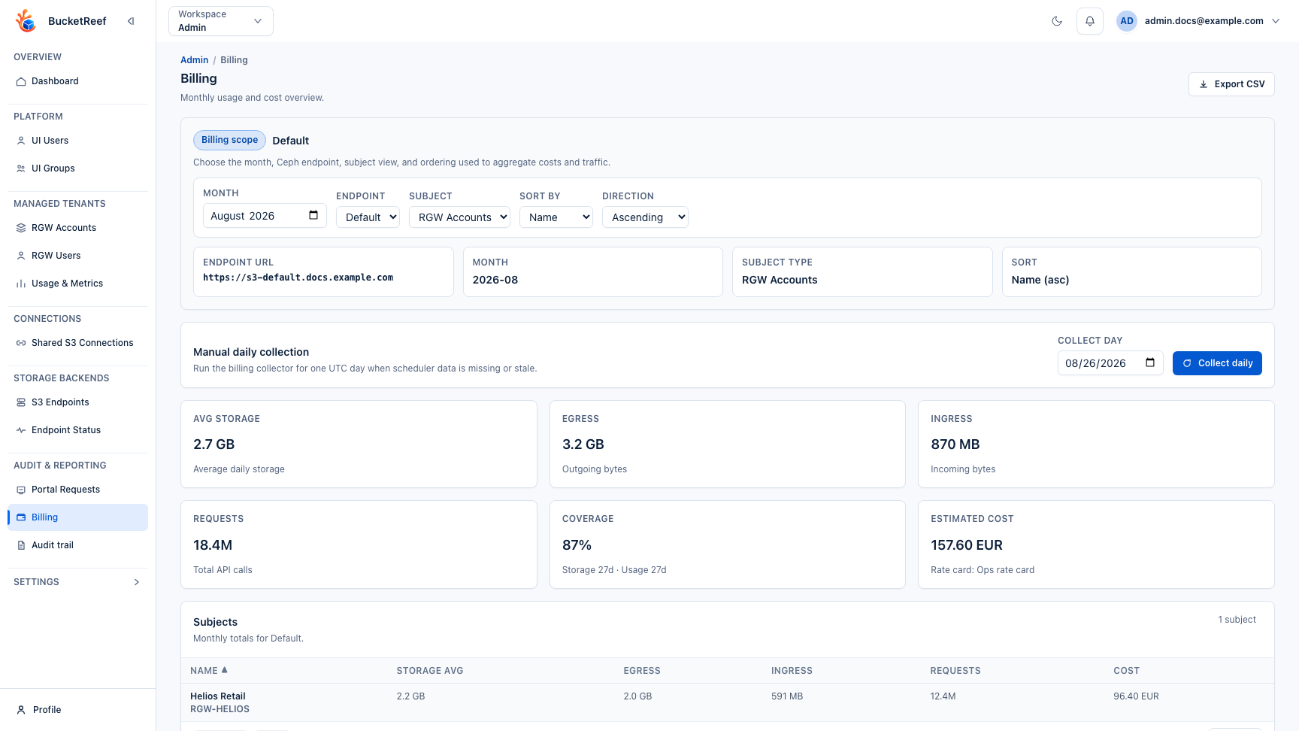Click the Collect daily button
Viewport: 1299px width, 731px height.
1217,363
